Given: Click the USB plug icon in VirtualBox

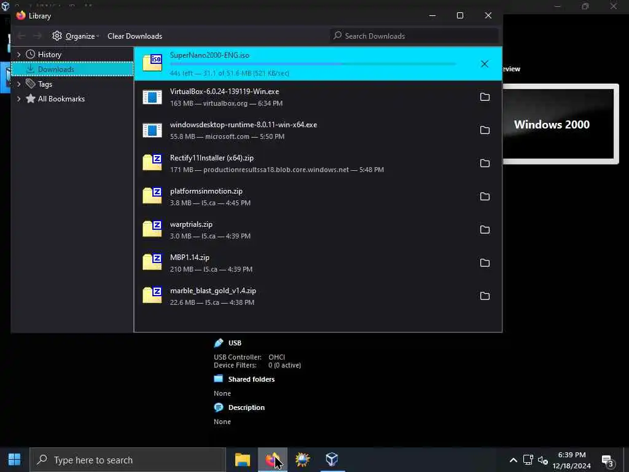Looking at the screenshot, I should 218,343.
